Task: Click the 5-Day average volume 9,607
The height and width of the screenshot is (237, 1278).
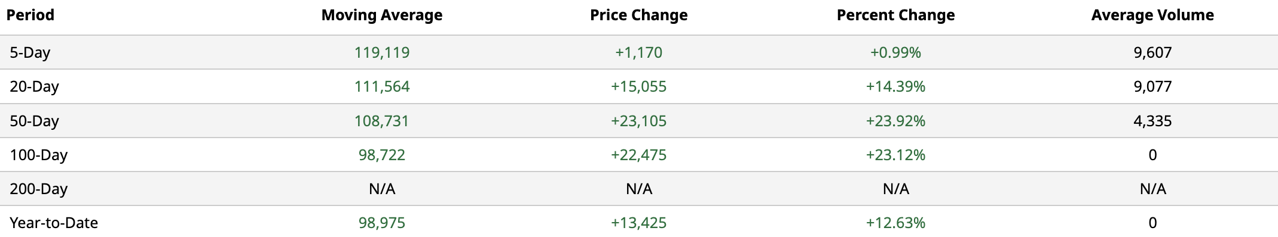Action: click(x=1152, y=53)
